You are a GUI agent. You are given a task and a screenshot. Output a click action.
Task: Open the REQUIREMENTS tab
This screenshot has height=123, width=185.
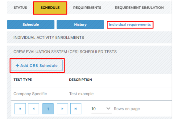[87, 8]
